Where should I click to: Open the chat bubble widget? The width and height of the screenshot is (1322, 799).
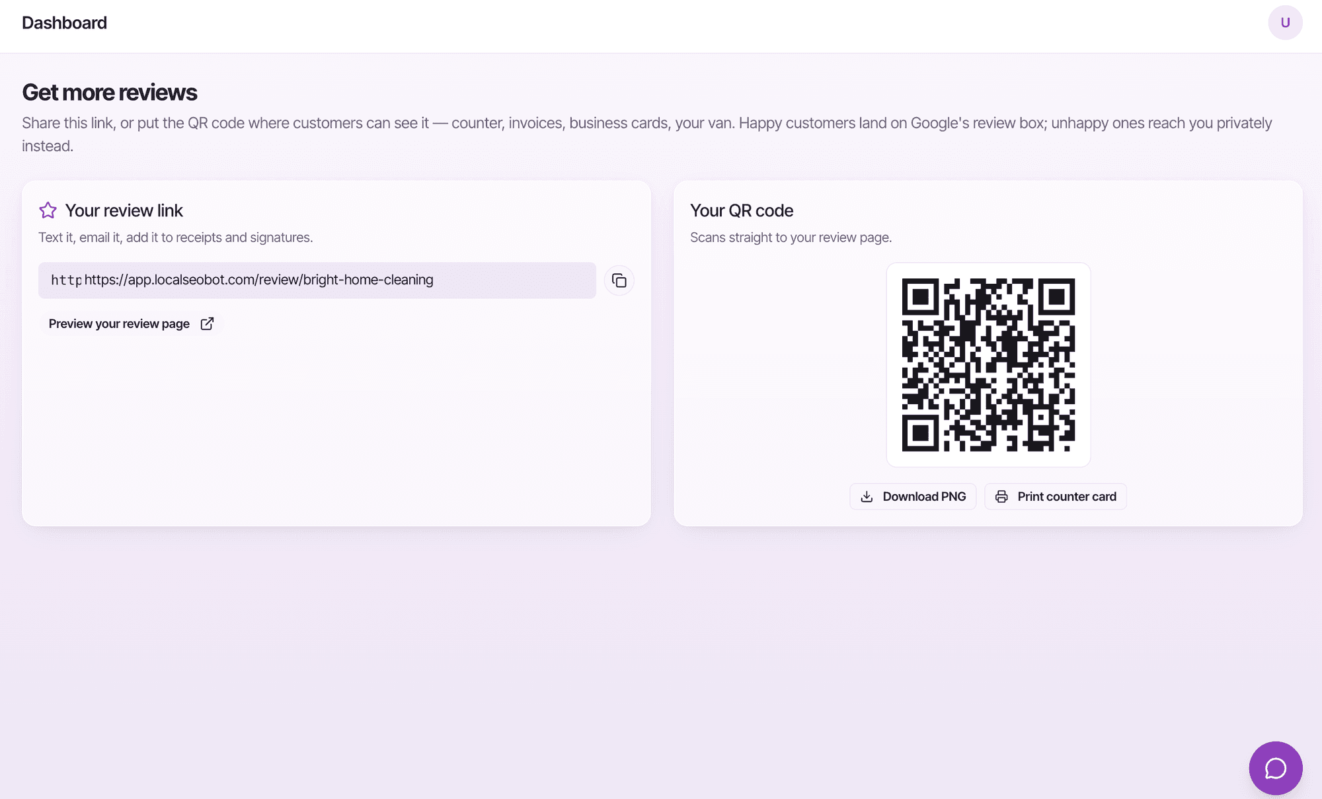pyautogui.click(x=1275, y=768)
